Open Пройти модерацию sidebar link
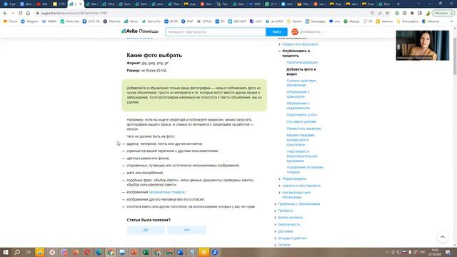Screen dimensions: 457x257 point(302,62)
